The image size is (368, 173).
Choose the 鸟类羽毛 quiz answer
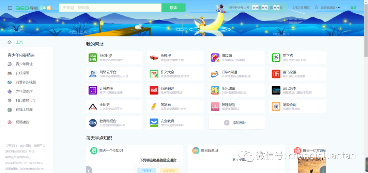tap(169, 170)
